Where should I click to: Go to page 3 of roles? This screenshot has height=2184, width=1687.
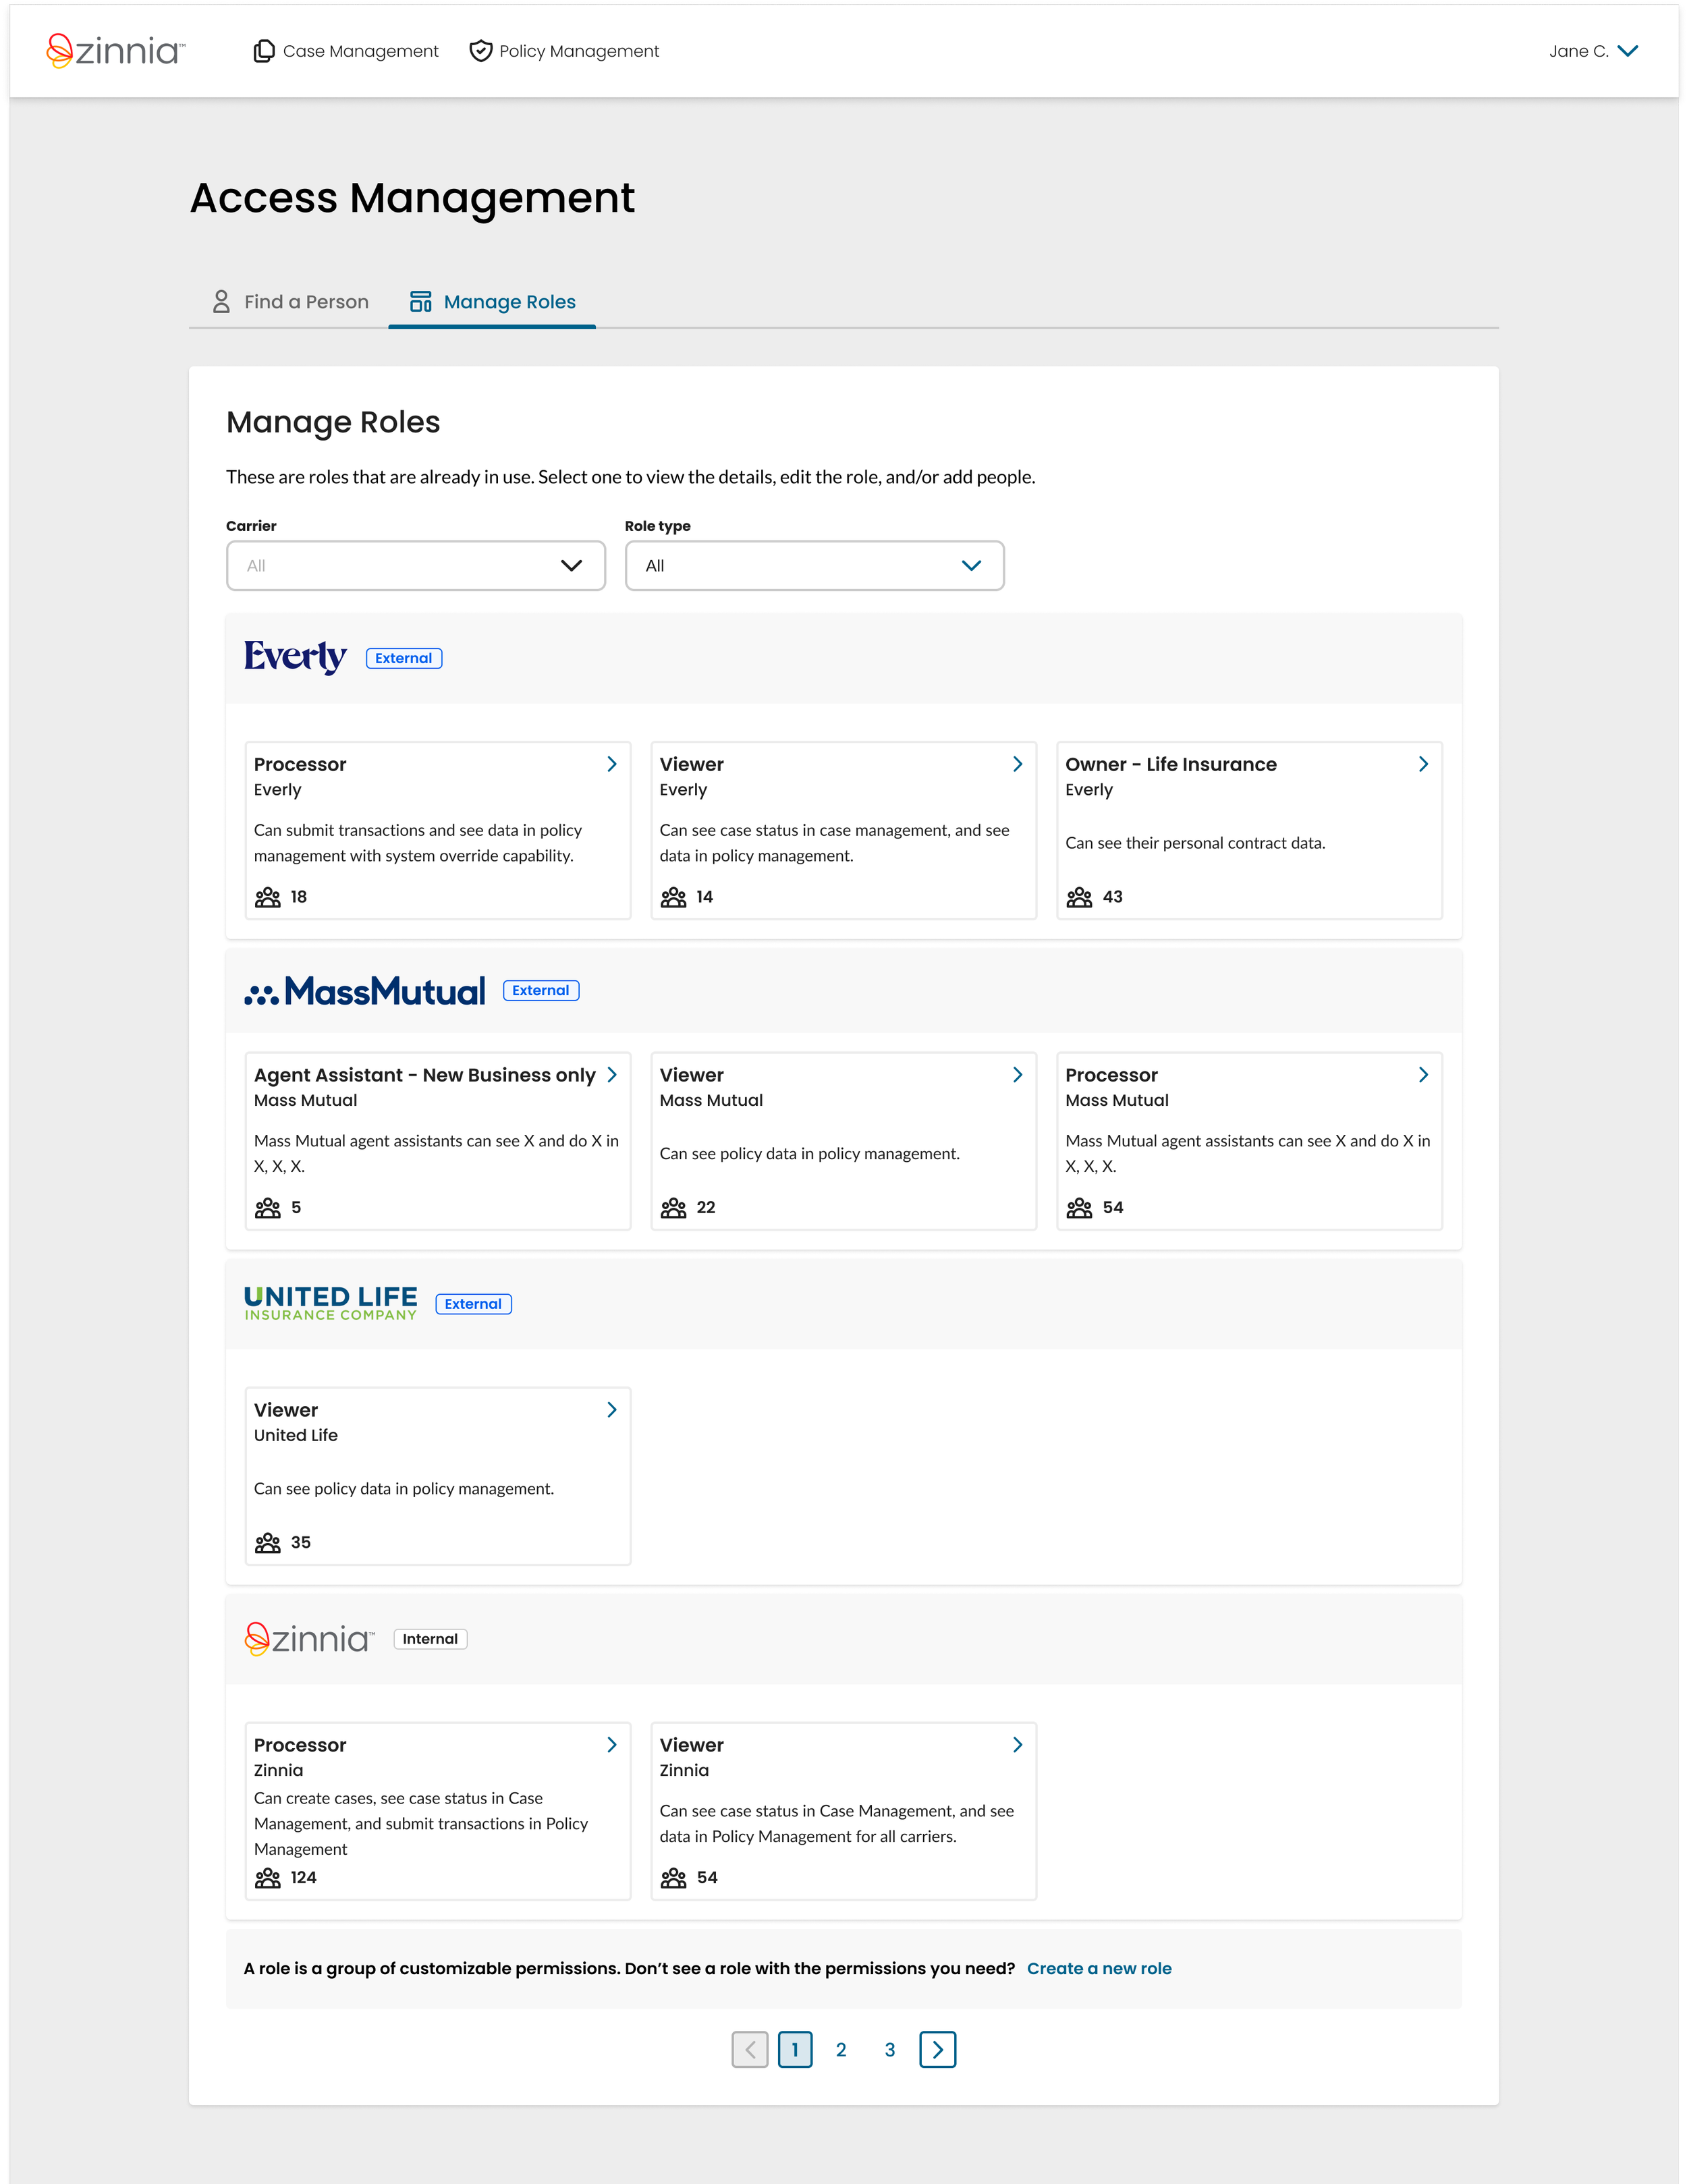[x=890, y=2050]
